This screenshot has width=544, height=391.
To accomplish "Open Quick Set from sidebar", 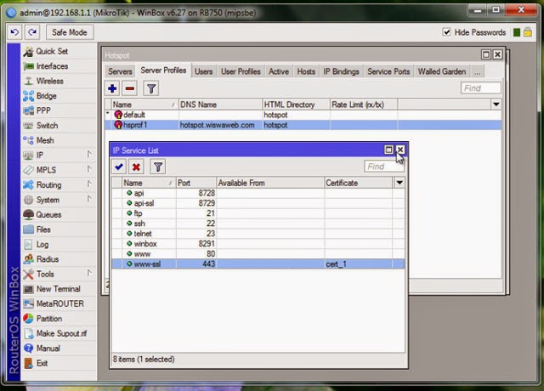I will 59,51.
